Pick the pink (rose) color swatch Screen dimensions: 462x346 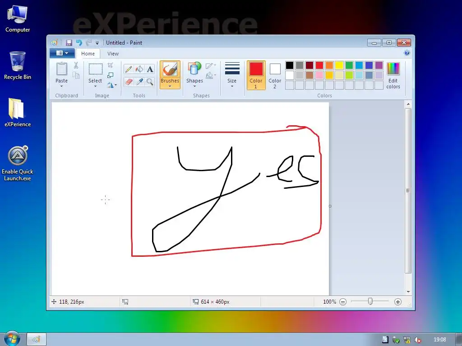pos(319,75)
